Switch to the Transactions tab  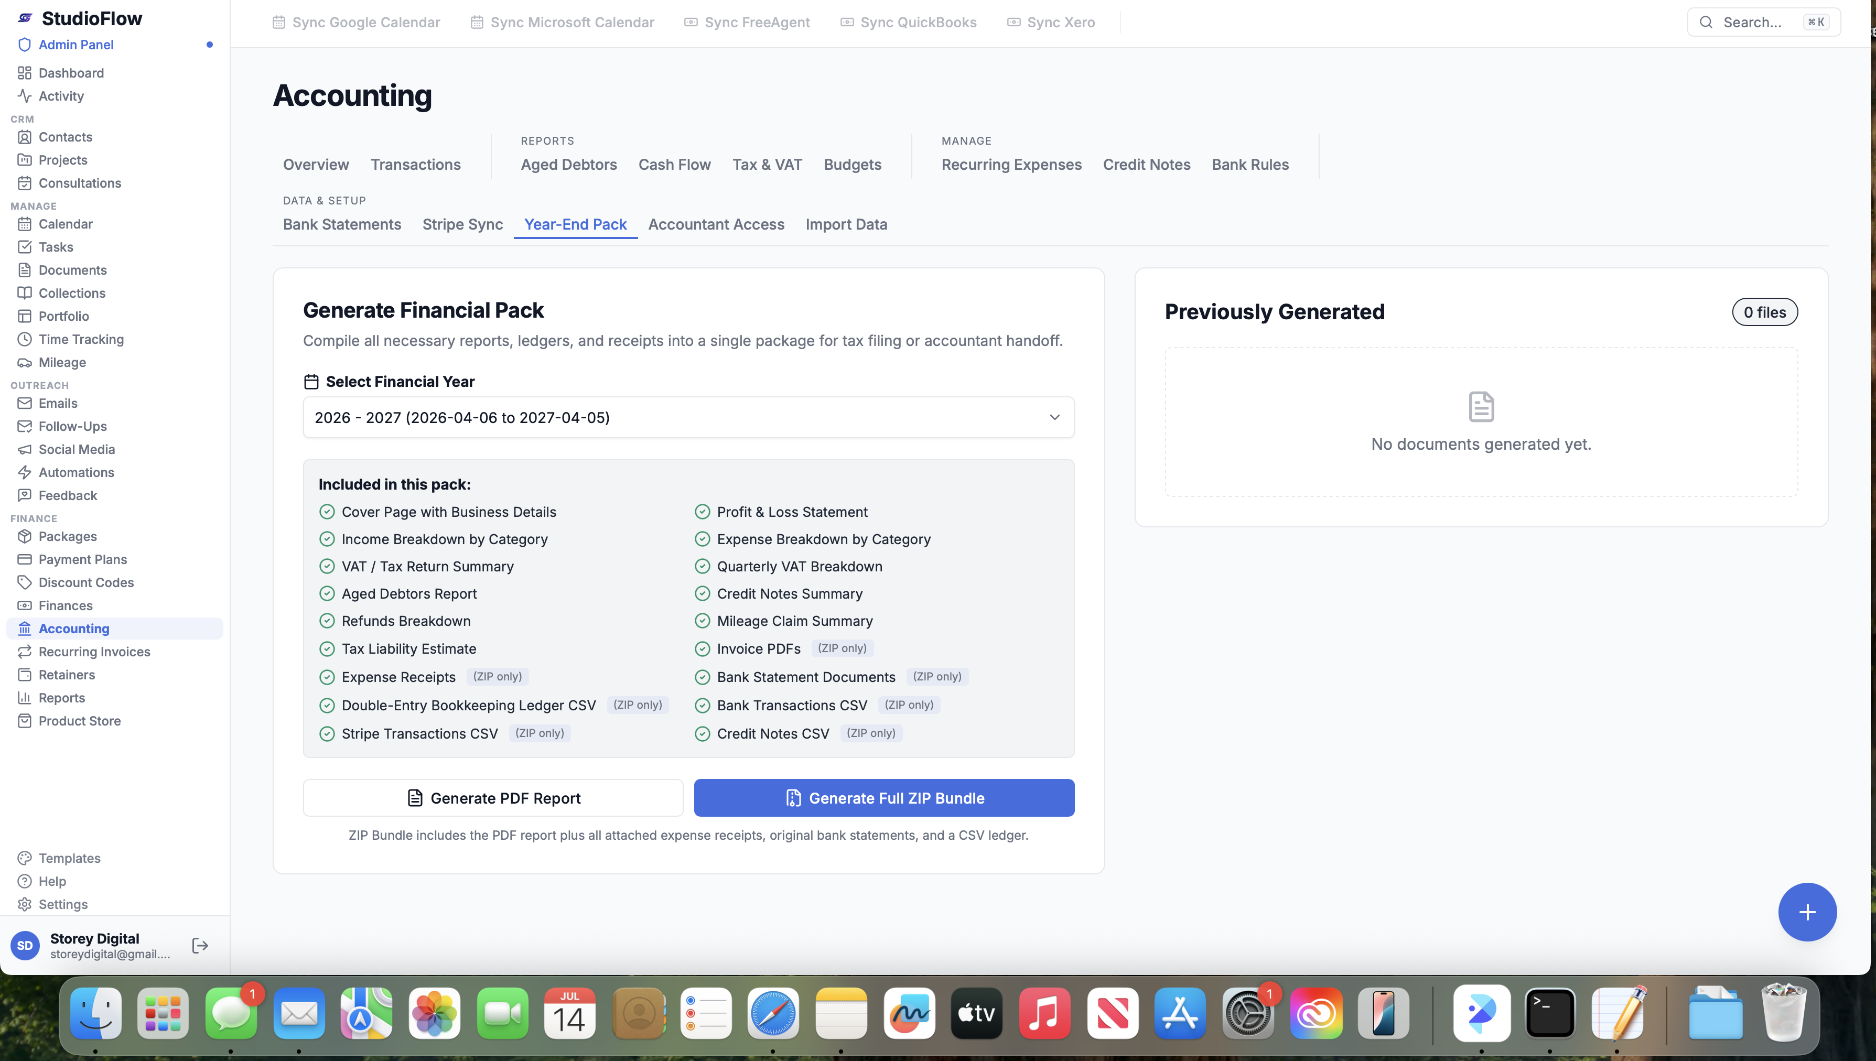[415, 165]
